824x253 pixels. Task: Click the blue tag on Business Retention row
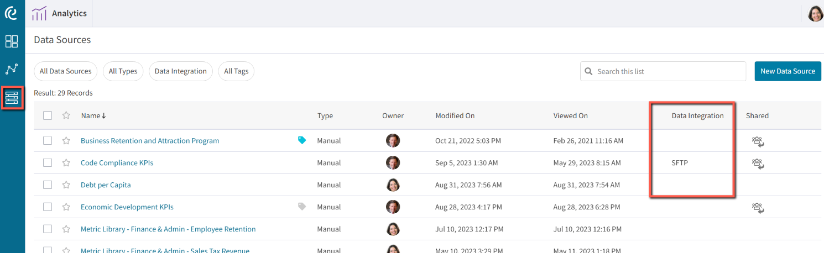[x=302, y=140]
